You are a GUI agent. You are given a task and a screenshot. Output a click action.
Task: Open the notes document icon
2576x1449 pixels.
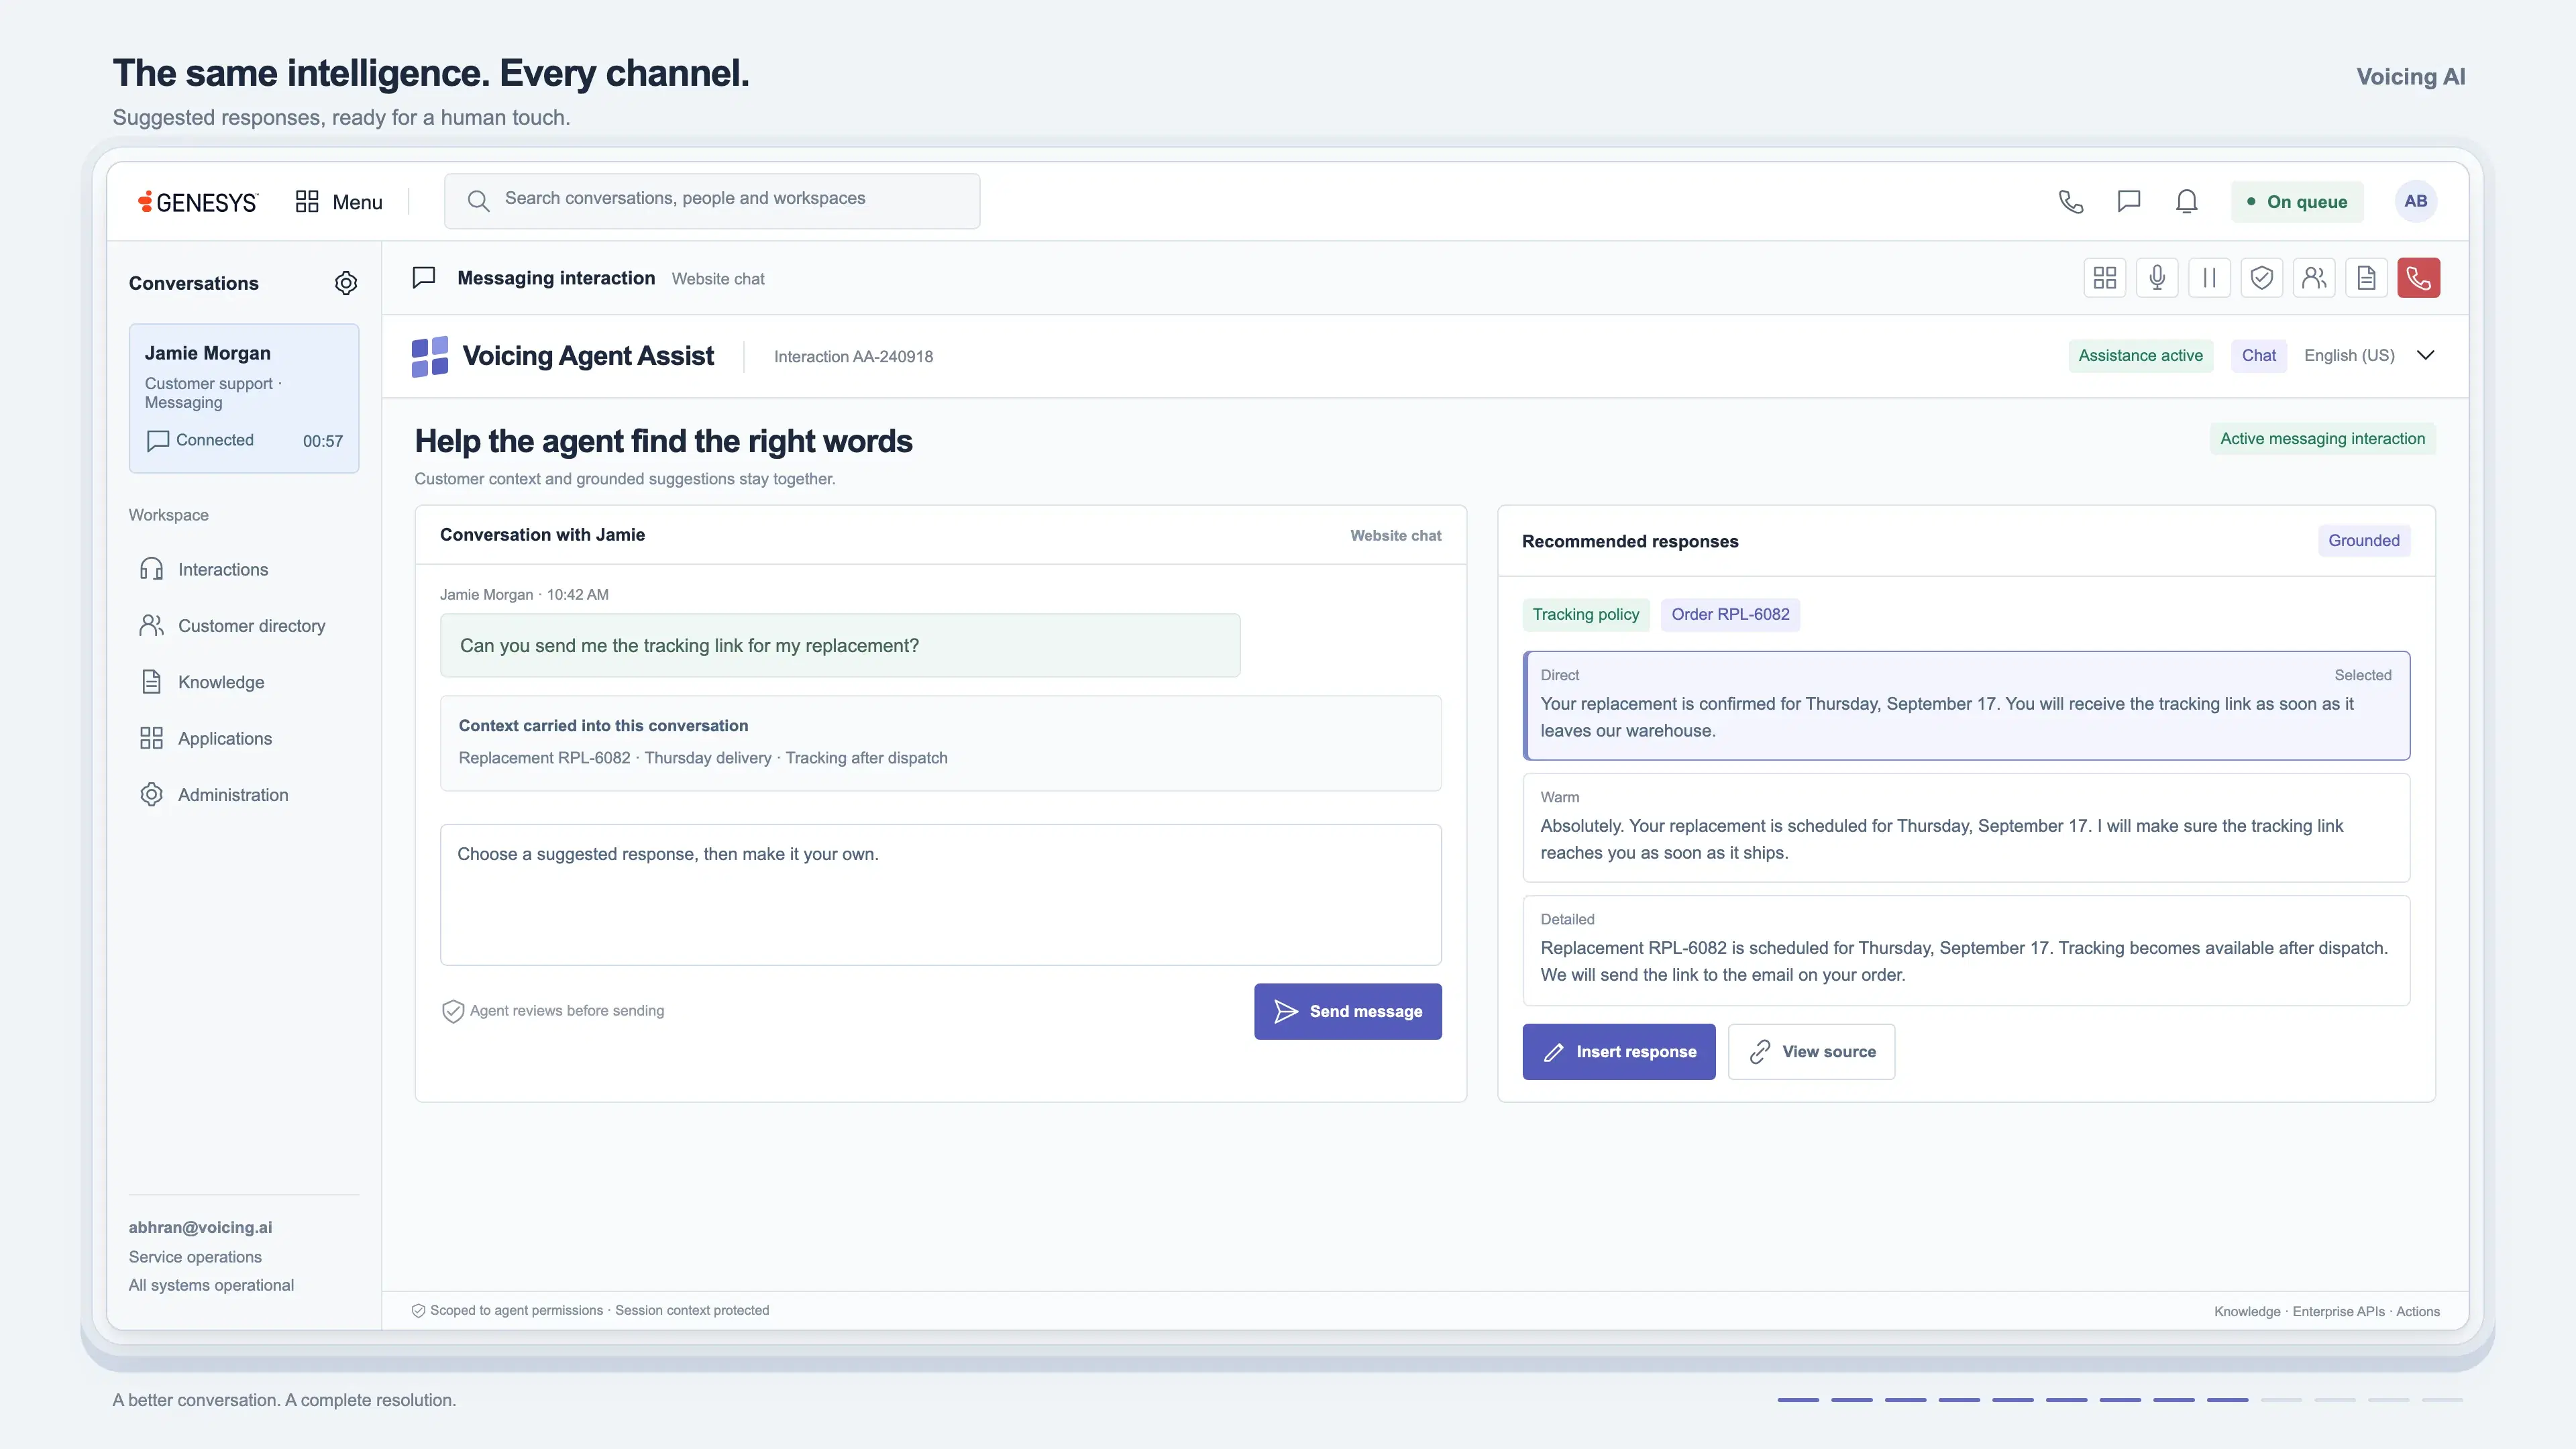(2366, 278)
